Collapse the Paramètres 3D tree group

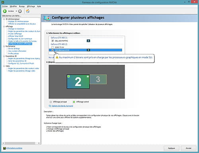4,56
